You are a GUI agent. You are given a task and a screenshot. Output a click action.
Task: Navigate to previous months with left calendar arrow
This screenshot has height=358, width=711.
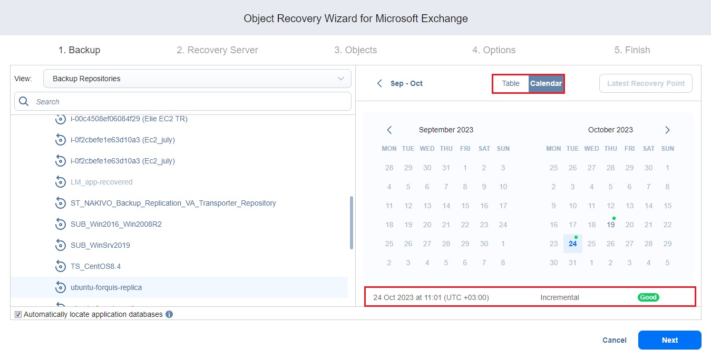point(389,130)
